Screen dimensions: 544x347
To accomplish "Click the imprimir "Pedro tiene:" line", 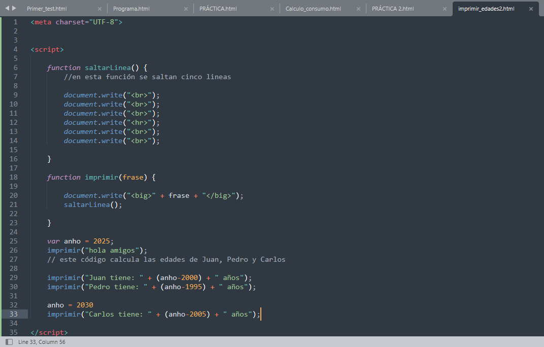I will point(152,287).
